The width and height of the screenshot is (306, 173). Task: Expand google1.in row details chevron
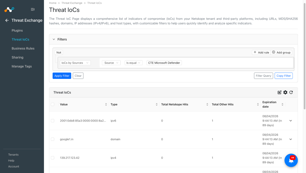[290, 139]
